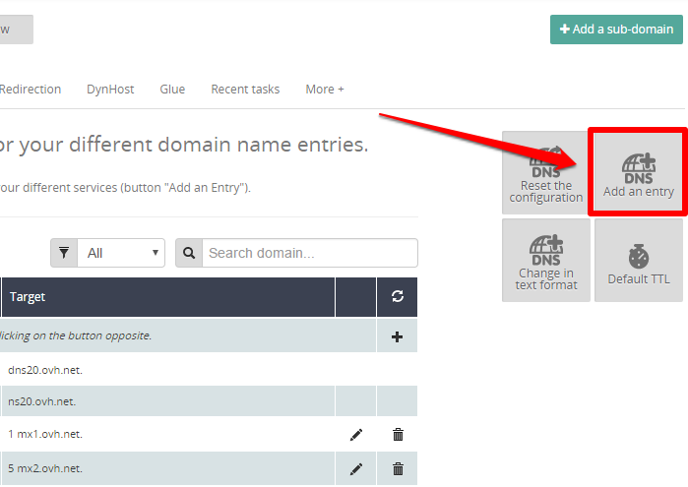Image resolution: width=688 pixels, height=487 pixels.
Task: Open the Glue tab
Action: point(172,90)
